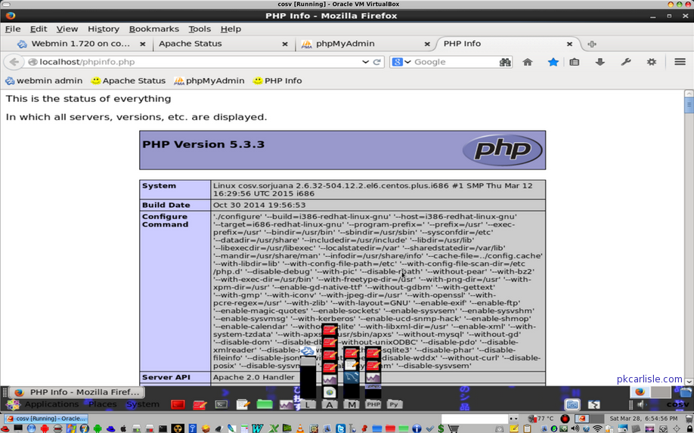Open the View menu
Image resolution: width=694 pixels, height=433 pixels.
[67, 29]
